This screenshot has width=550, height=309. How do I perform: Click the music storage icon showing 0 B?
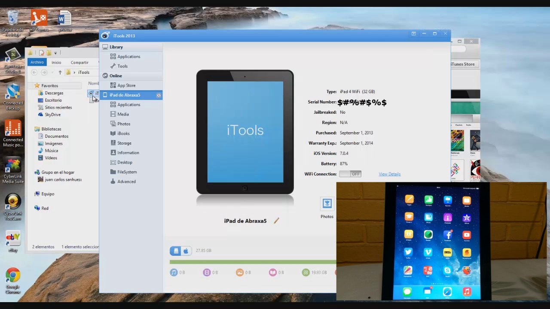tap(174, 272)
